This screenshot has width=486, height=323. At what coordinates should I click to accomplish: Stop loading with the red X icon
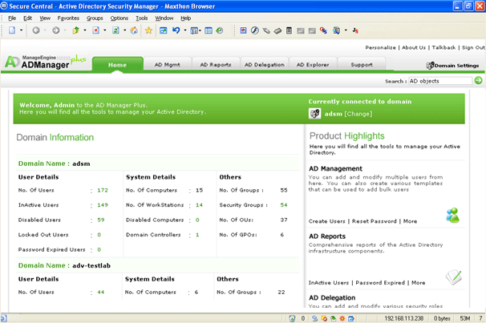[95, 30]
